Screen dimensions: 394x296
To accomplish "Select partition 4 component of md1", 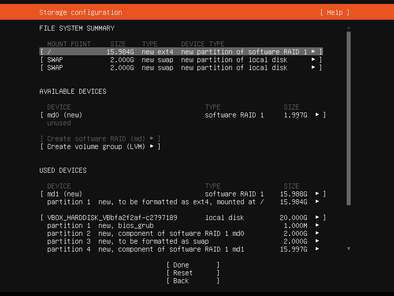I will tap(183, 249).
